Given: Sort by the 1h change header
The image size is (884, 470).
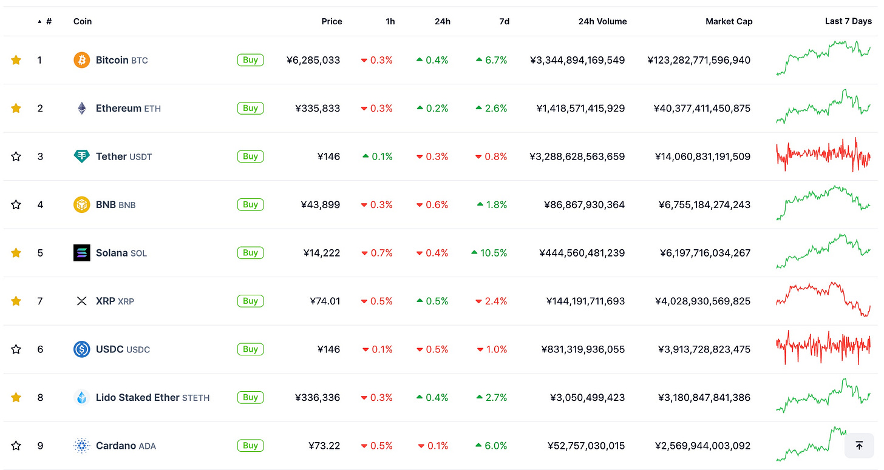Looking at the screenshot, I should tap(390, 21).
